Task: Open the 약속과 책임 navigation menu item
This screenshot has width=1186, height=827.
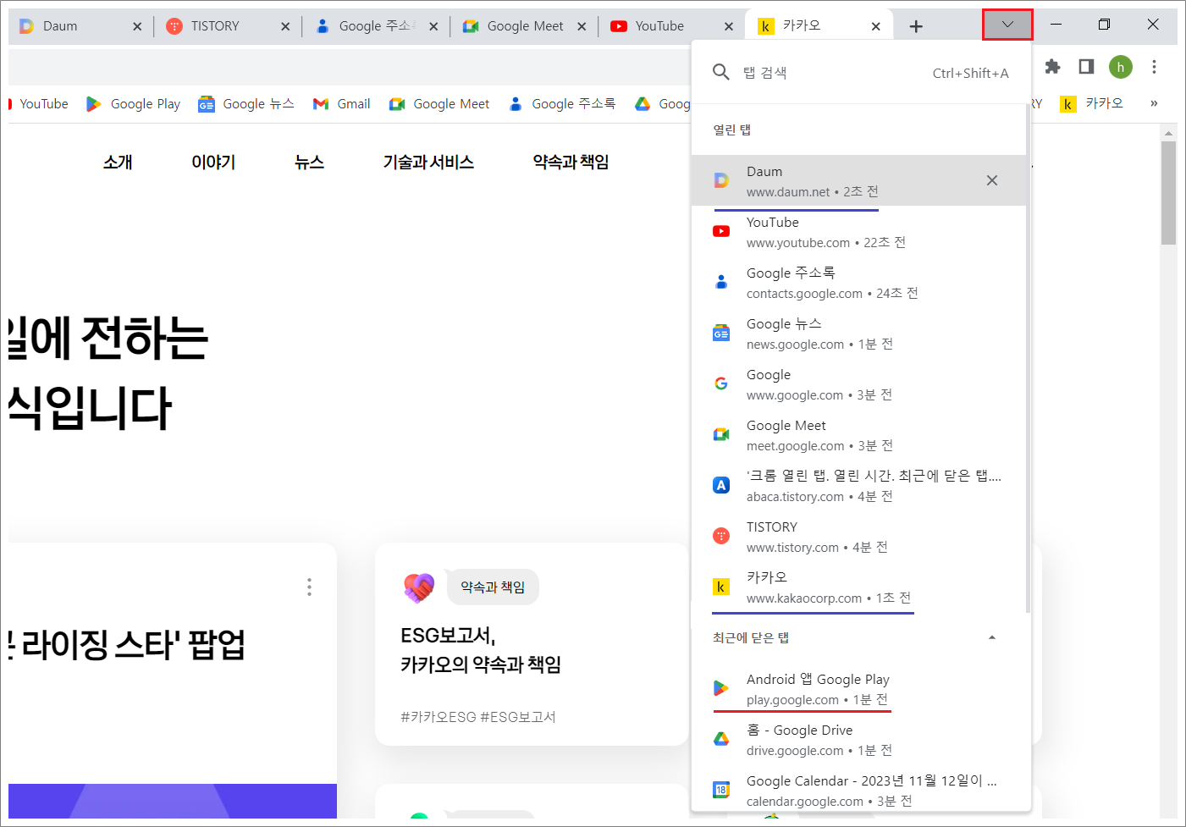Action: (x=571, y=162)
